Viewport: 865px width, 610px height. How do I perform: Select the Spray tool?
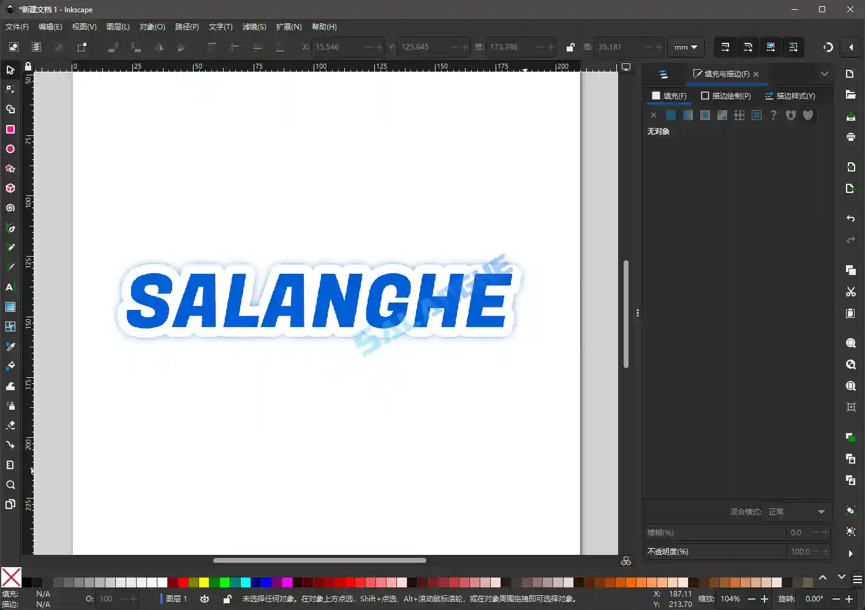pos(10,405)
